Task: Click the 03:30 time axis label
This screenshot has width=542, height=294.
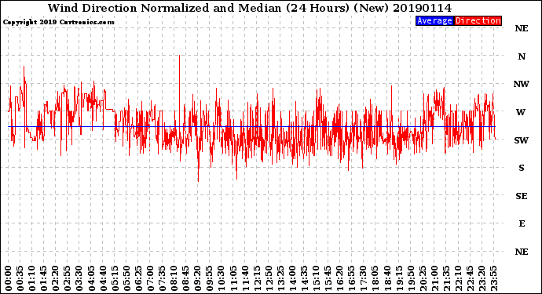Action: coord(79,278)
